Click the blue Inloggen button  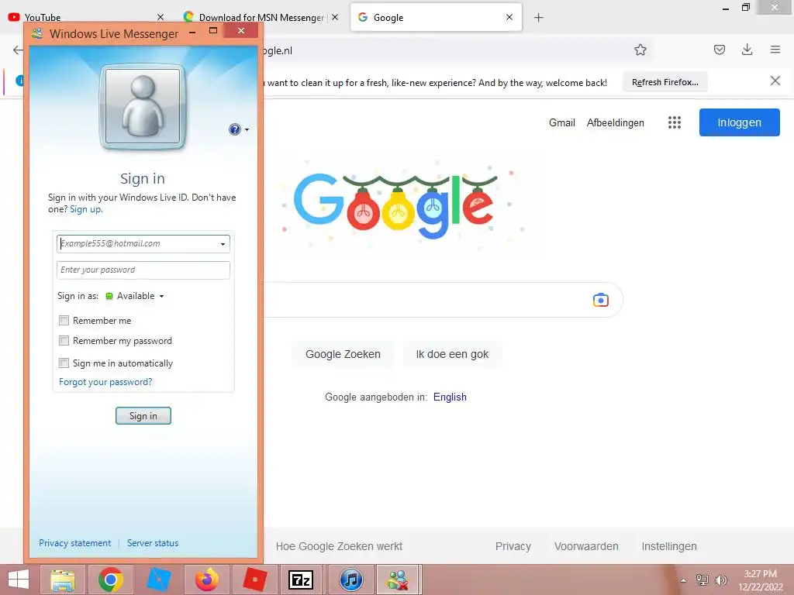(739, 122)
